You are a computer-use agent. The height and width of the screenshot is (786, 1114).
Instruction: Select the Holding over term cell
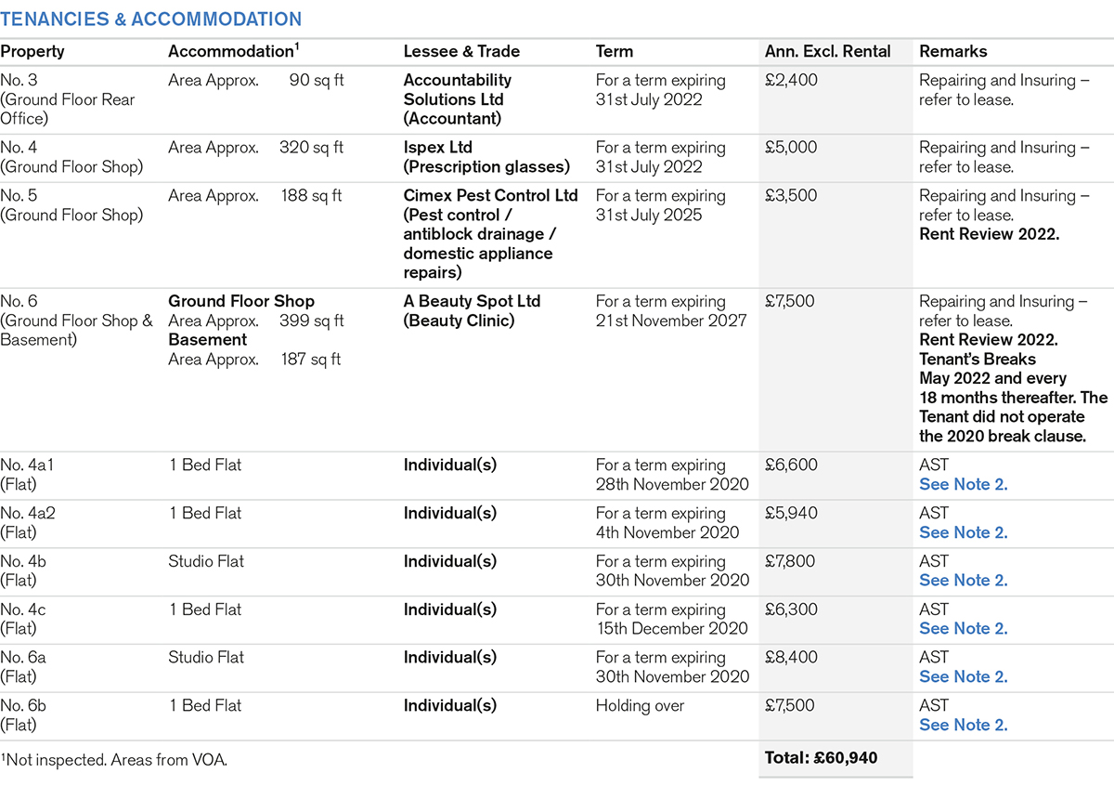click(x=640, y=706)
